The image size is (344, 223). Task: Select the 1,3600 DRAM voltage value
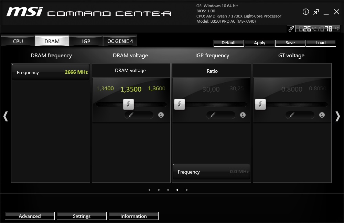point(157,89)
